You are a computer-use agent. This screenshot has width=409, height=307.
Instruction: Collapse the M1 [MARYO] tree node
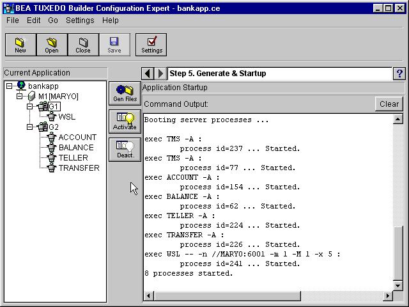tap(19, 97)
